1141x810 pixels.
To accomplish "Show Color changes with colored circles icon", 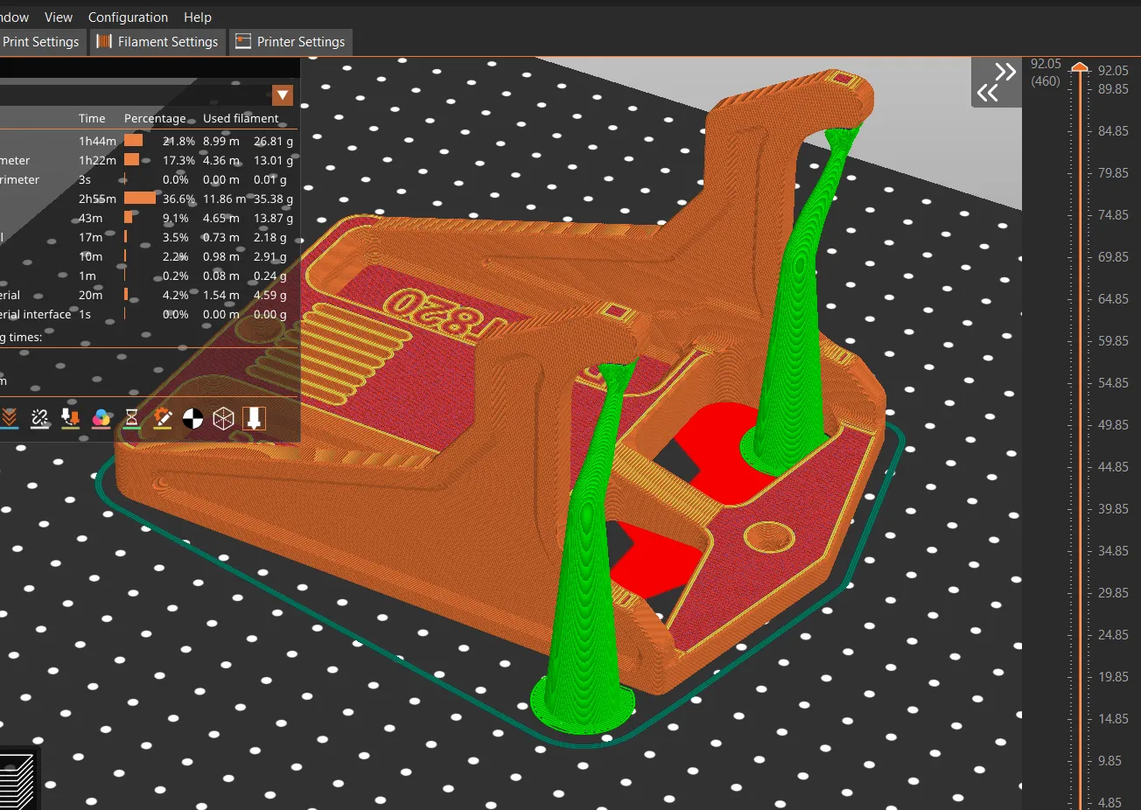I will click(x=101, y=418).
